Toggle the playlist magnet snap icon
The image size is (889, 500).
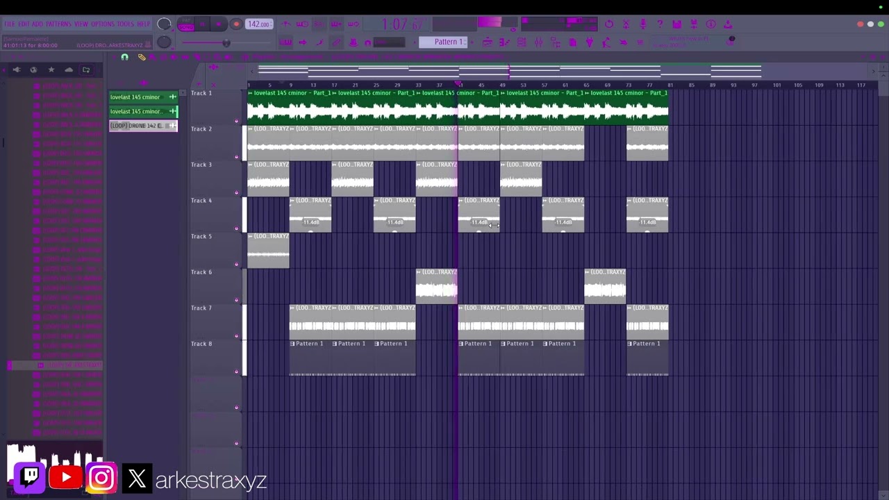pos(124,57)
